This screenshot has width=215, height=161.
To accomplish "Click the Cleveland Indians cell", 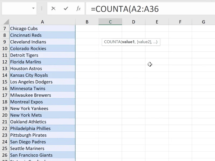I will (x=42, y=42).
